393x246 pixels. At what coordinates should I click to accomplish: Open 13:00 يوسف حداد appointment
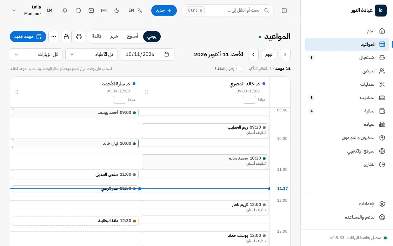[x=205, y=239]
